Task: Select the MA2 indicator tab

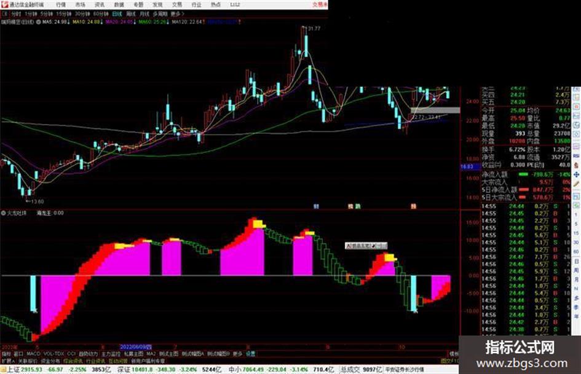Action: (x=151, y=354)
